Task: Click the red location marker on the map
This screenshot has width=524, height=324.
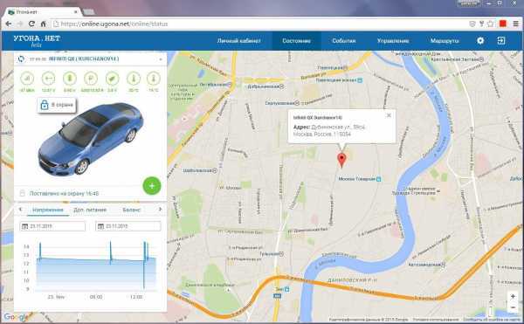Action: coord(341,160)
